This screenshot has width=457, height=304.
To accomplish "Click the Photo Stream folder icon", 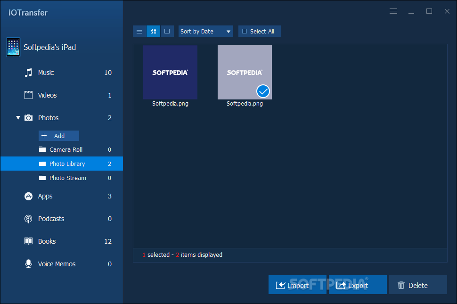I will (x=42, y=178).
